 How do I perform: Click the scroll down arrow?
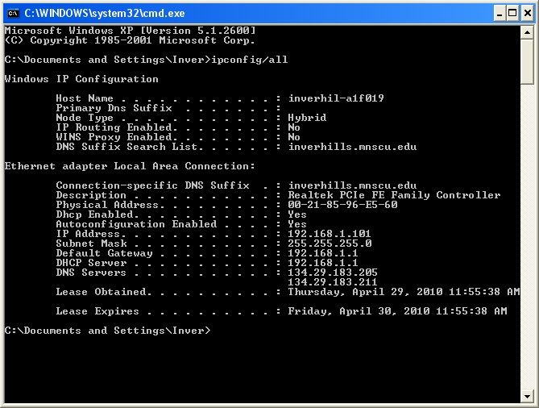[527, 396]
